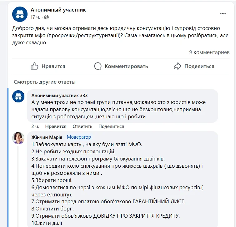
Task: Click the anonymous commenter 333 avatar
Action: 18,96
